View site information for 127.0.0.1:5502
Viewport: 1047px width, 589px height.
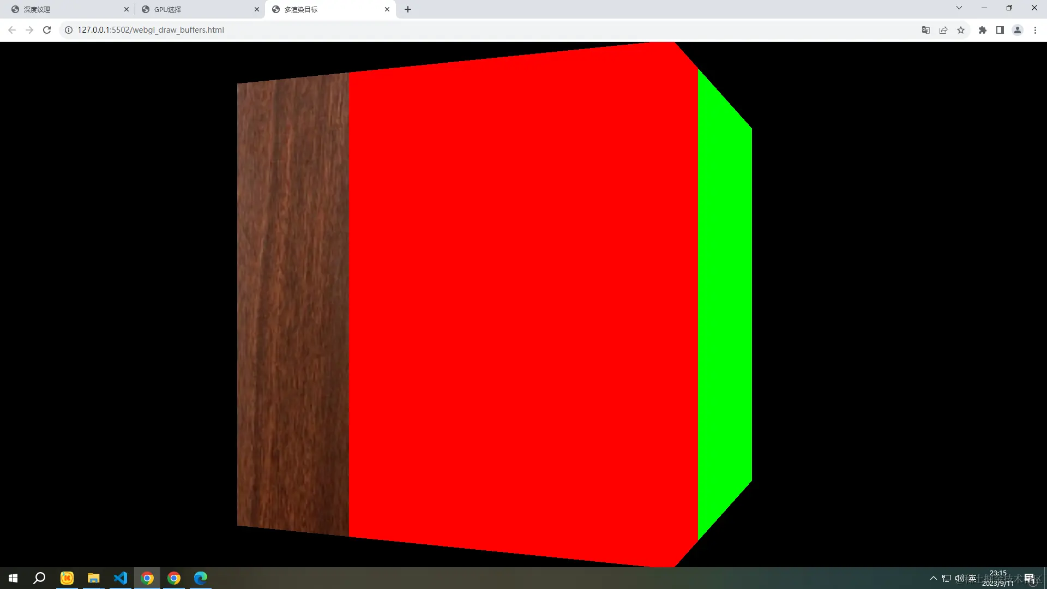tap(68, 30)
